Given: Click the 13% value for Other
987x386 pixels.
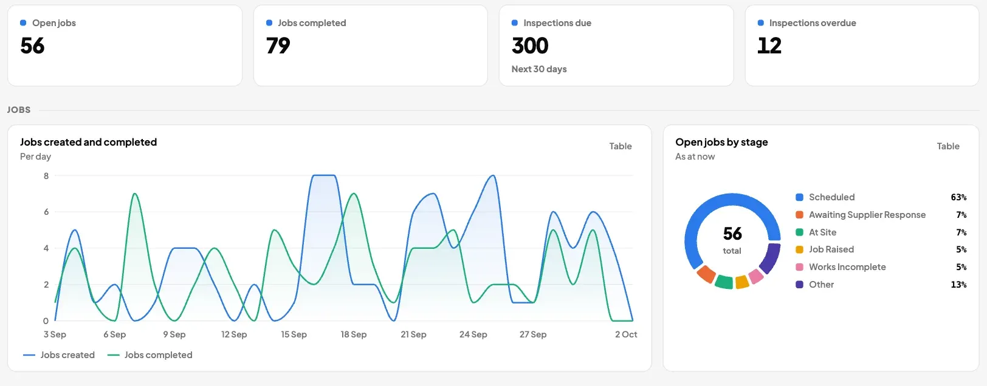Looking at the screenshot, I should click(958, 285).
